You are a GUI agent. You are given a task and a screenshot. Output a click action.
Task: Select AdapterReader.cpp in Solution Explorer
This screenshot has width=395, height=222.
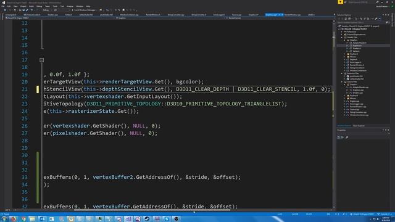click(360, 88)
